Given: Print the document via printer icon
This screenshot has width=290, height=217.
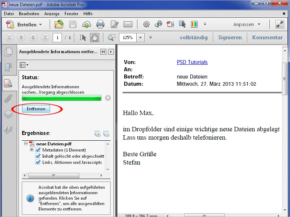Looking at the screenshot, I should point(100,24).
